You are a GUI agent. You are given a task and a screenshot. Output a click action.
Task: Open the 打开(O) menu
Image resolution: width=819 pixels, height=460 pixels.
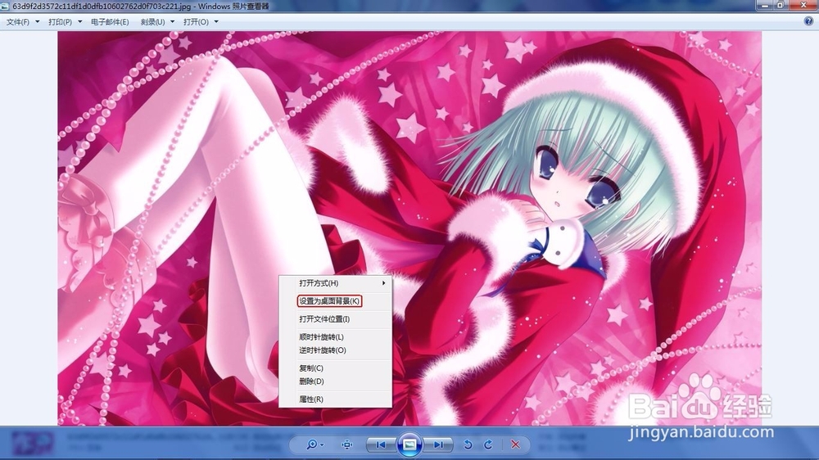(196, 22)
